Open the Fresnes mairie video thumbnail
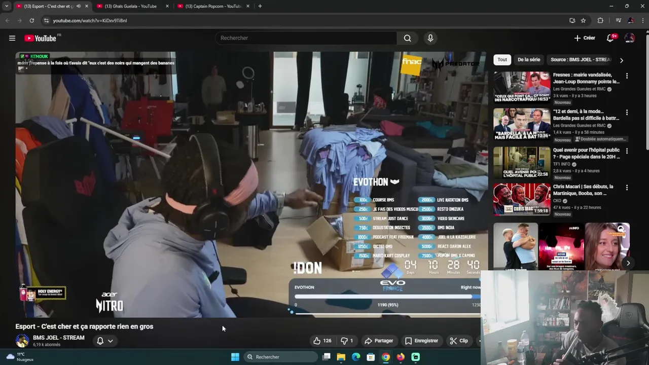This screenshot has width=649, height=365. (522, 87)
